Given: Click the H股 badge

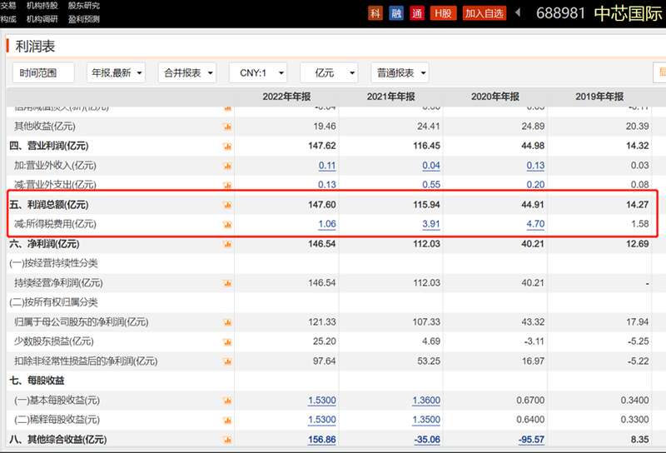Looking at the screenshot, I should coord(443,13).
